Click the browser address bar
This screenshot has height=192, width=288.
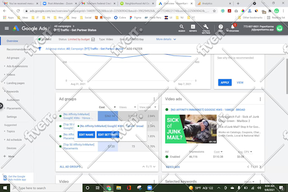tap(118, 11)
